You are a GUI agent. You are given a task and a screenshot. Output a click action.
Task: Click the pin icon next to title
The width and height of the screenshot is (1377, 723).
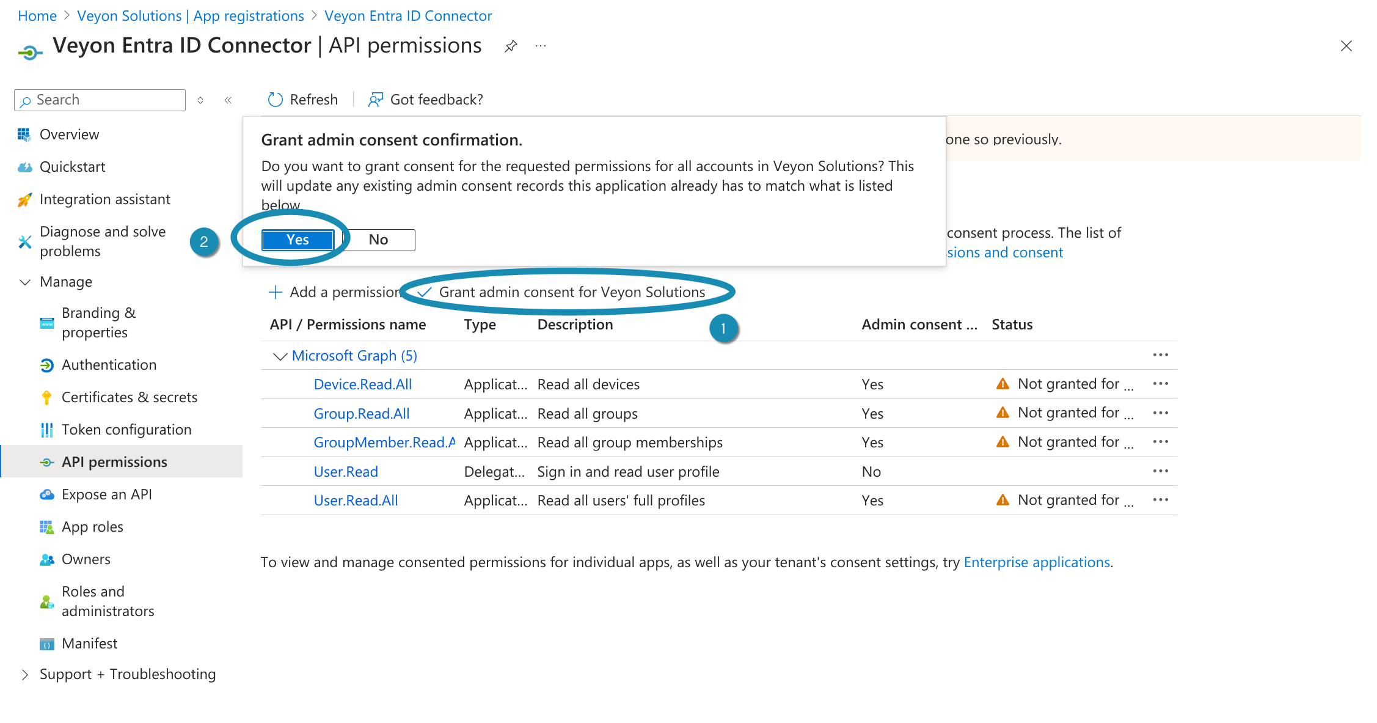tap(511, 46)
